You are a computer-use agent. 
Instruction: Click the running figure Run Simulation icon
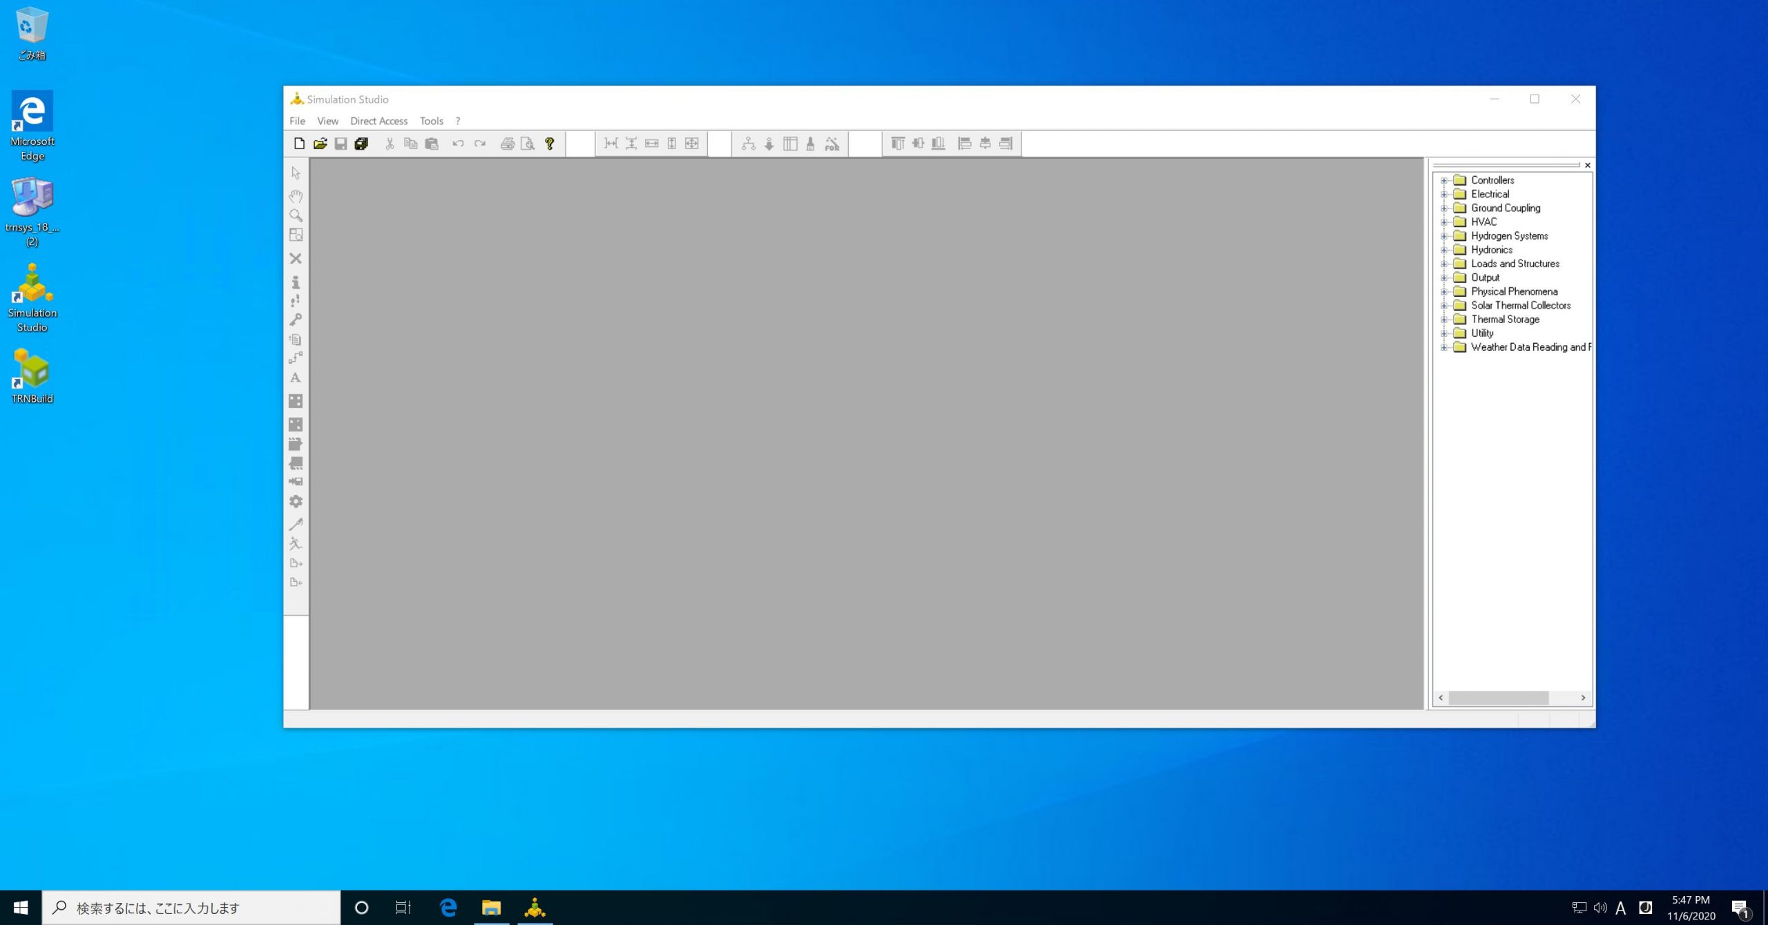[296, 543]
